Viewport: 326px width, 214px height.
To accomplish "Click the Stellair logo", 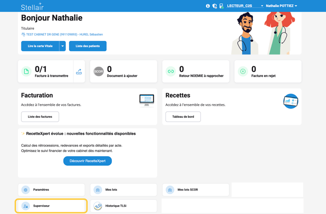I will pos(32,6).
